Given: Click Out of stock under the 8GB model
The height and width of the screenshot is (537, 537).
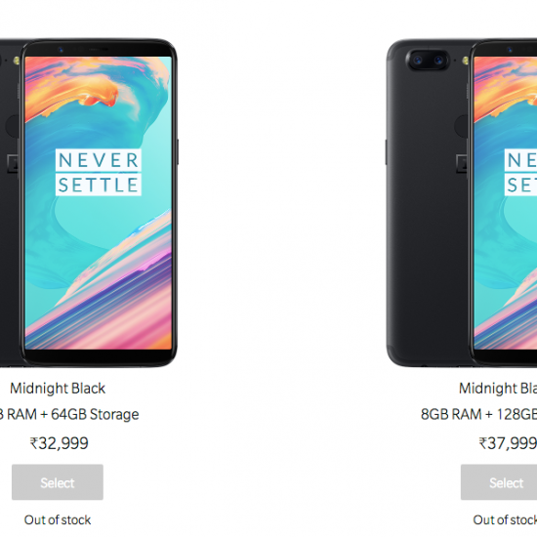Looking at the screenshot, I should tap(505, 519).
